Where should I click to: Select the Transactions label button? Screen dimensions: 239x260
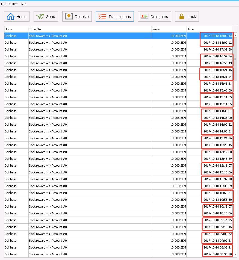coord(115,16)
